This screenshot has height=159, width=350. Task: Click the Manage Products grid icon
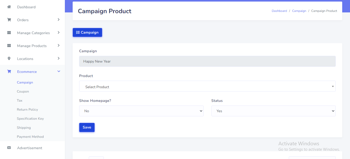(9, 46)
